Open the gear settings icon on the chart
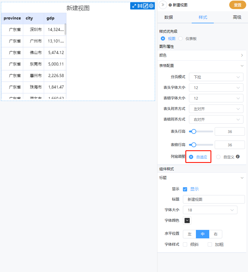This screenshot has height=272, width=248. pyautogui.click(x=151, y=5)
